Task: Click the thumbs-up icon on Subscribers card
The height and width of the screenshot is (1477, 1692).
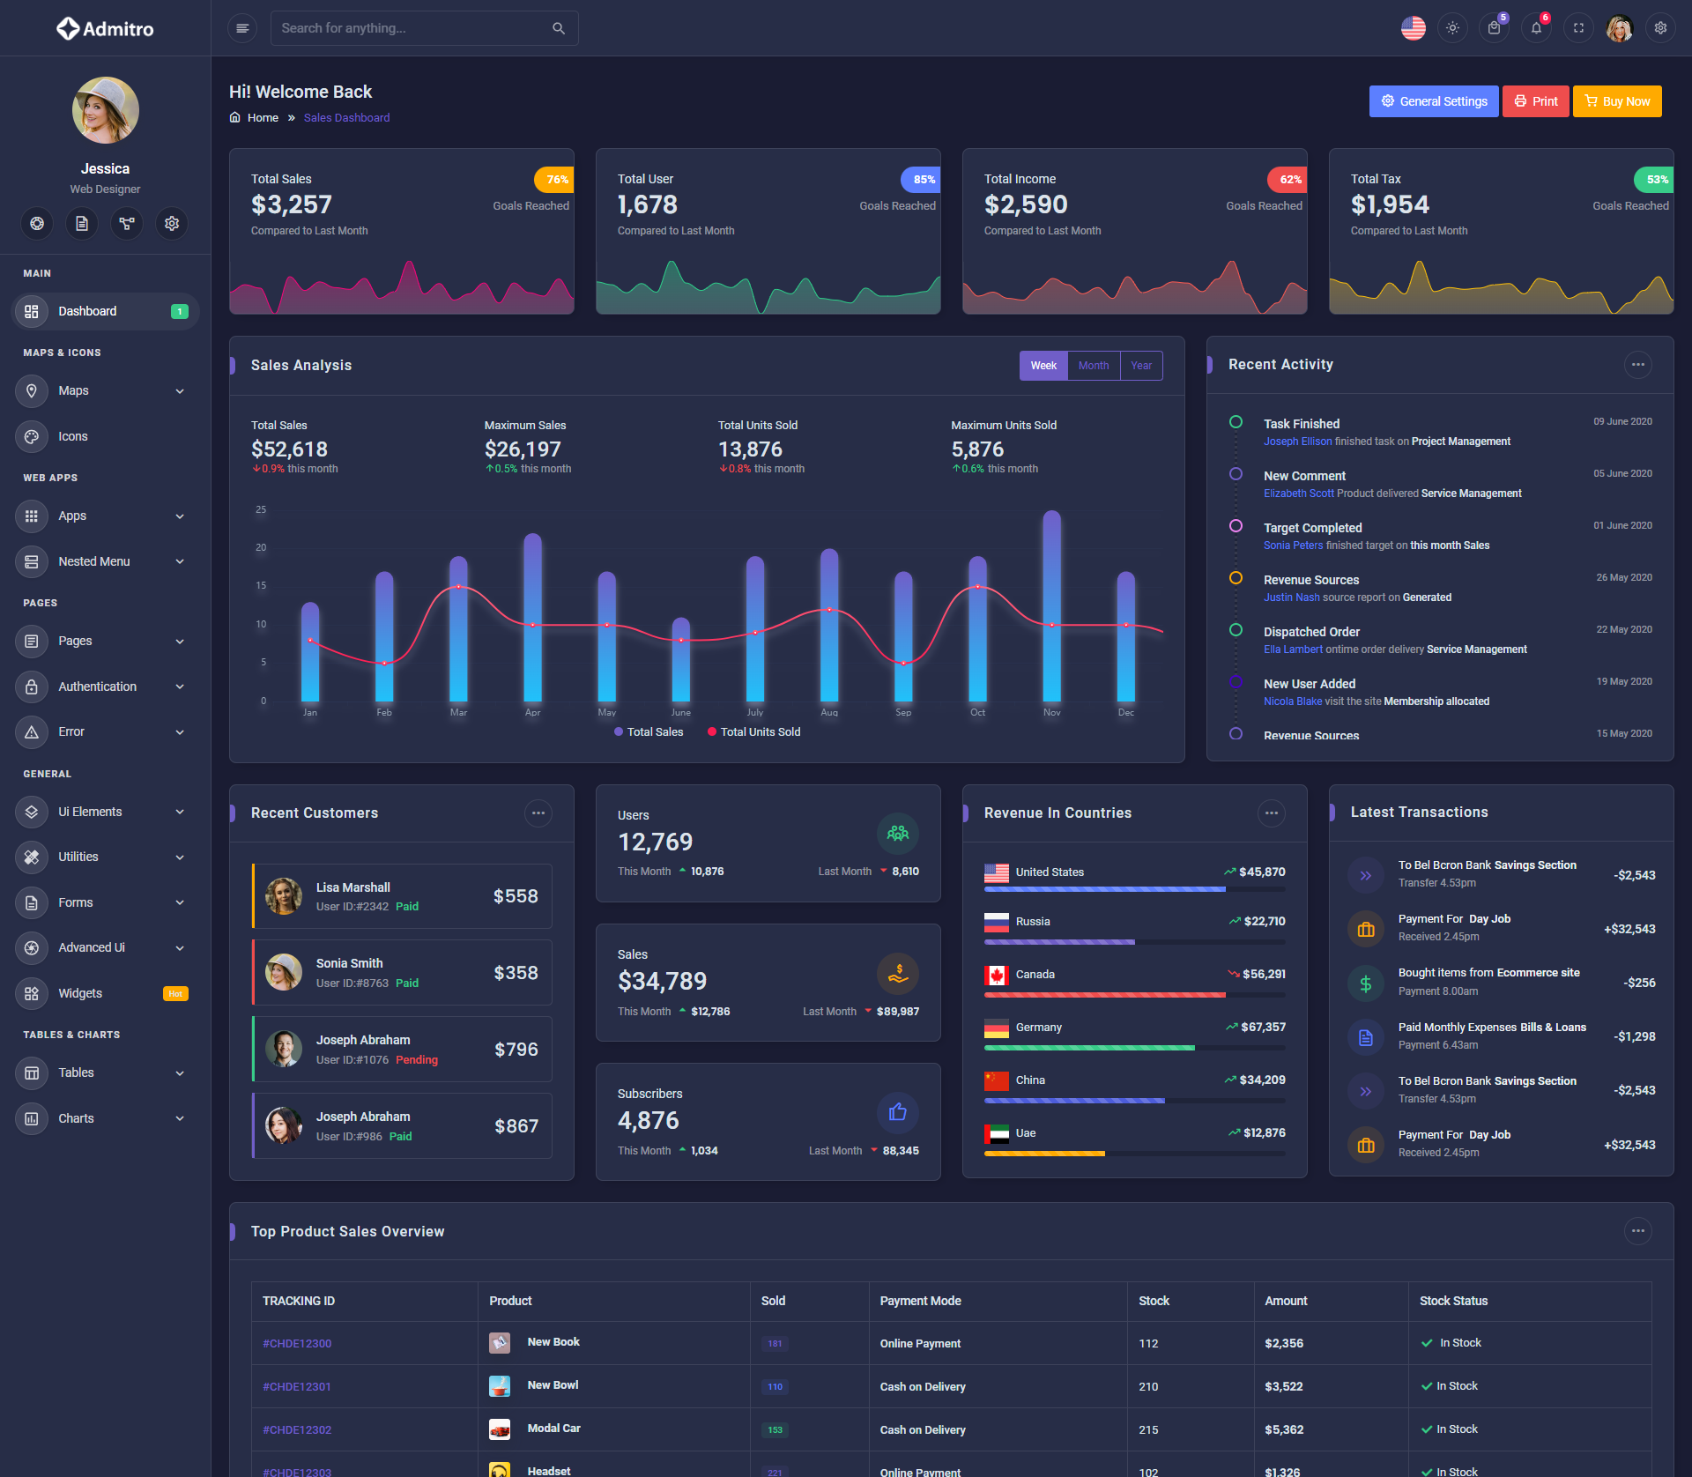Action: point(897,1112)
